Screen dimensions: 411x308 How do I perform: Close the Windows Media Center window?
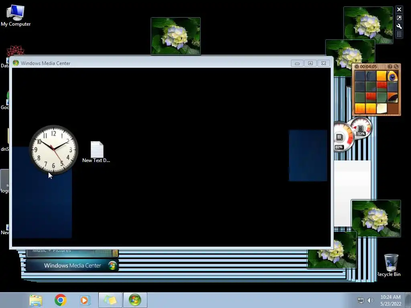click(x=324, y=63)
